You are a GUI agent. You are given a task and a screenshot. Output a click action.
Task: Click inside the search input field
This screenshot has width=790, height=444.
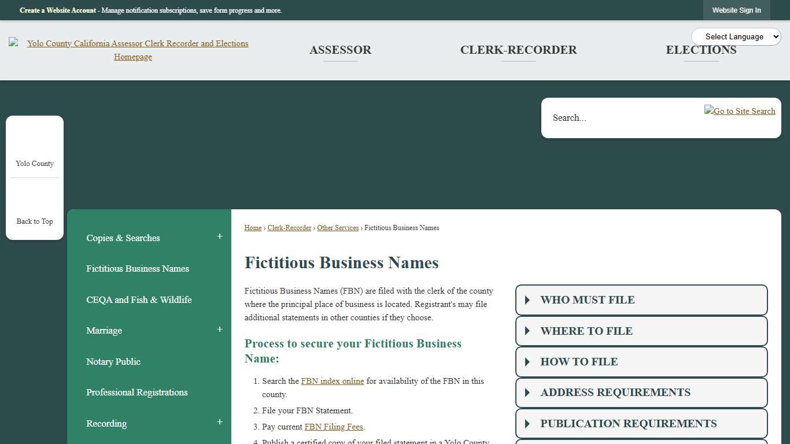pyautogui.click(x=607, y=117)
